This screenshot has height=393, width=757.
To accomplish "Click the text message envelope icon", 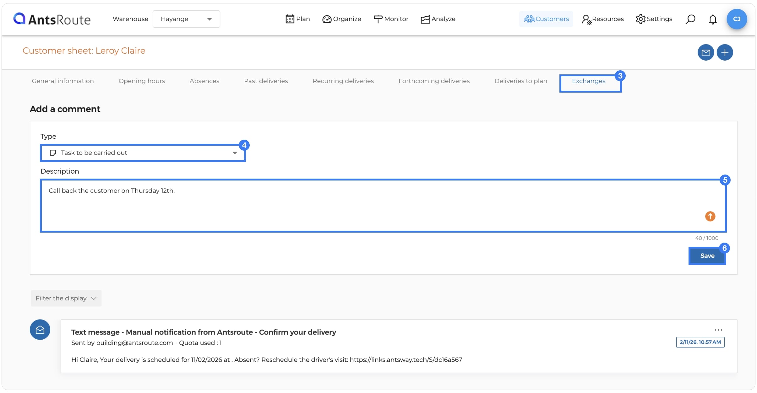I will click(40, 330).
